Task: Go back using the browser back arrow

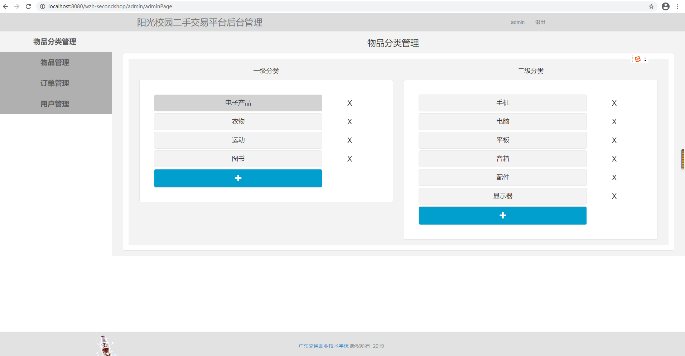Action: pyautogui.click(x=5, y=6)
